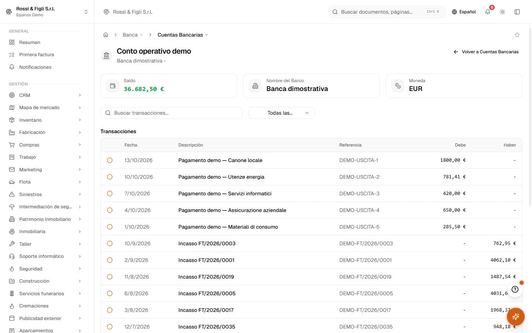Click the bank building icon beside Conto operativo demo
This screenshot has width=532, height=333.
coord(106,55)
